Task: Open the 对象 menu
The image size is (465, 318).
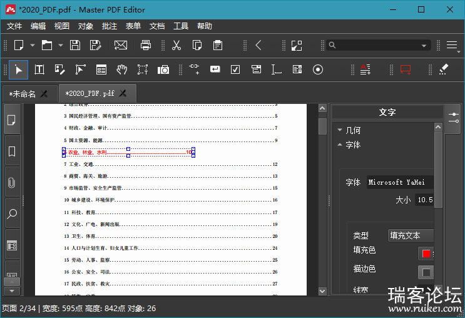Action: 86,26
